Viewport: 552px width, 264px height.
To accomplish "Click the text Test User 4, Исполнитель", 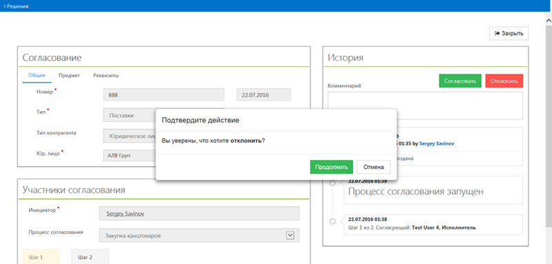I will (x=444, y=227).
